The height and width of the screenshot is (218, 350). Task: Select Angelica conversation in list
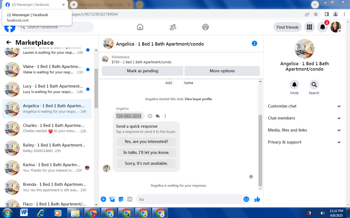click(47, 109)
